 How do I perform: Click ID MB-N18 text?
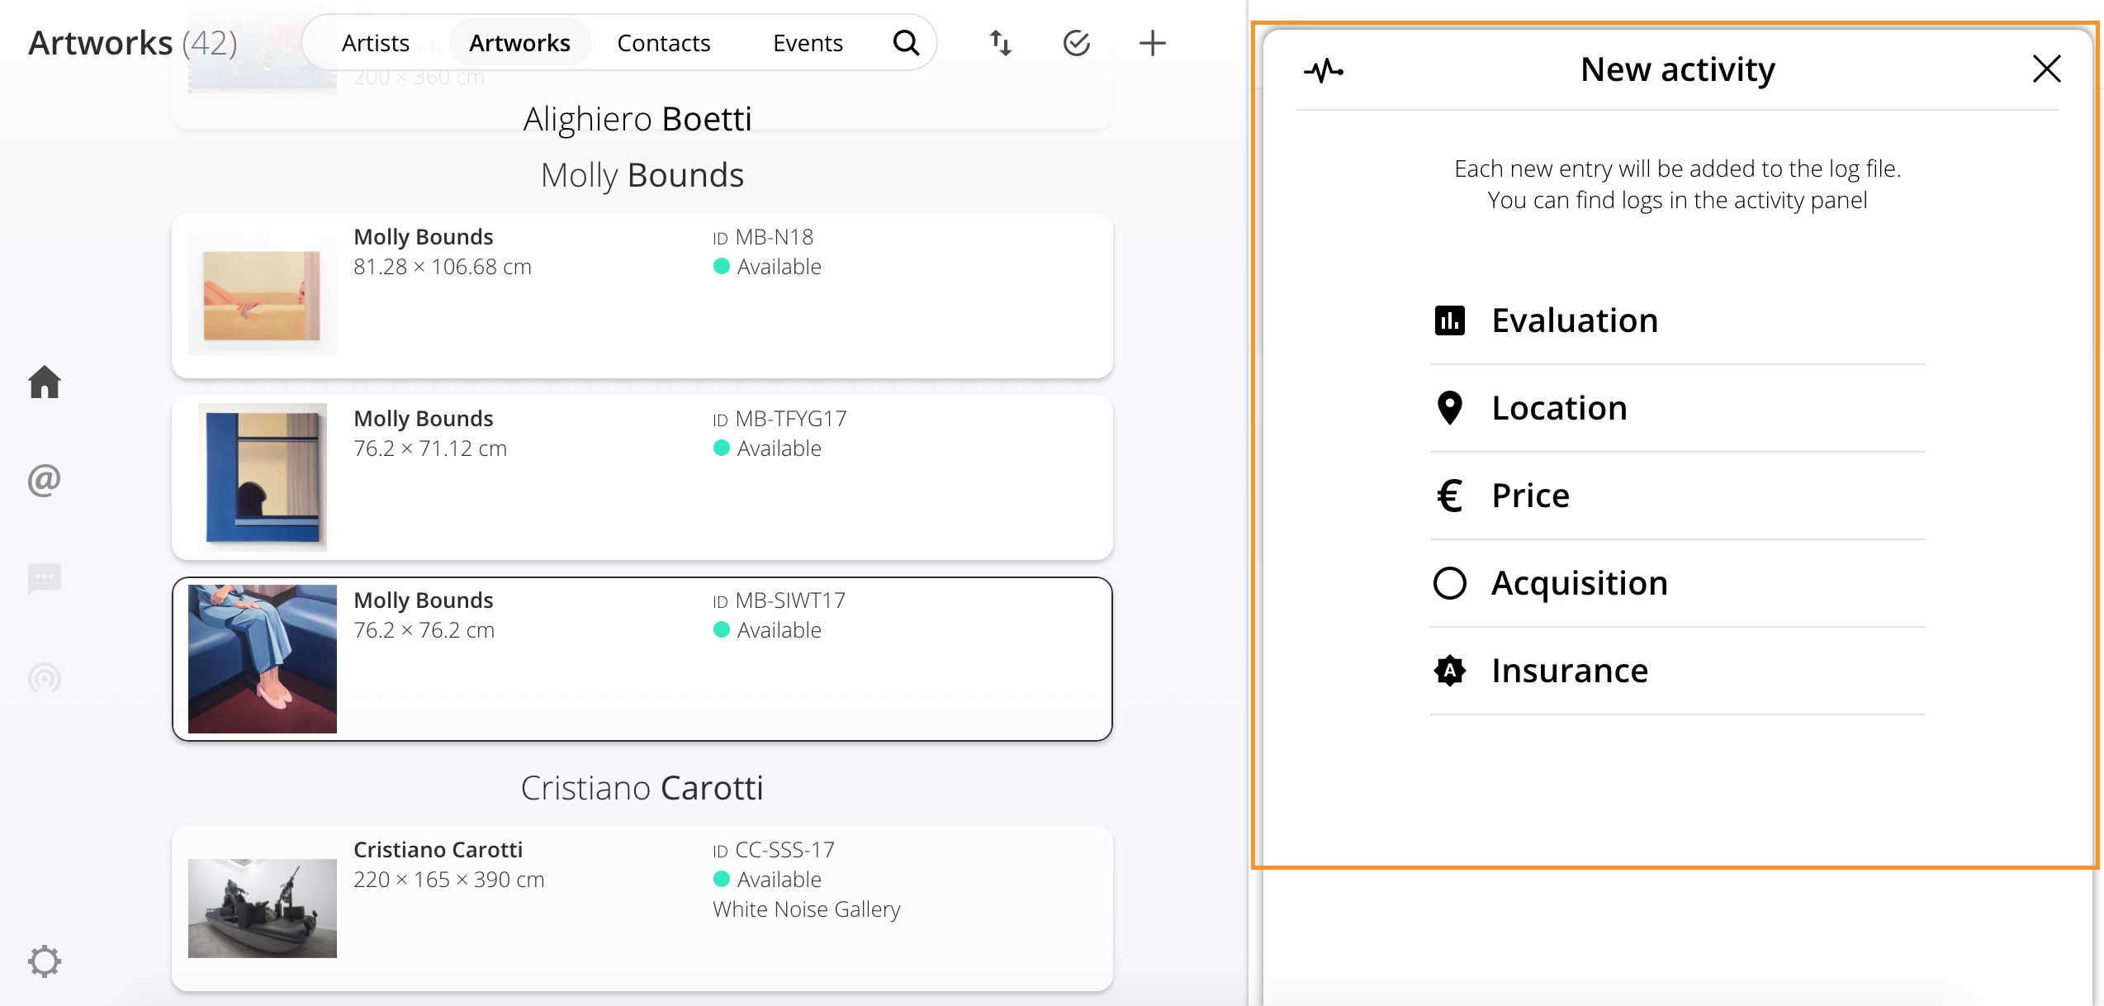pos(763,237)
